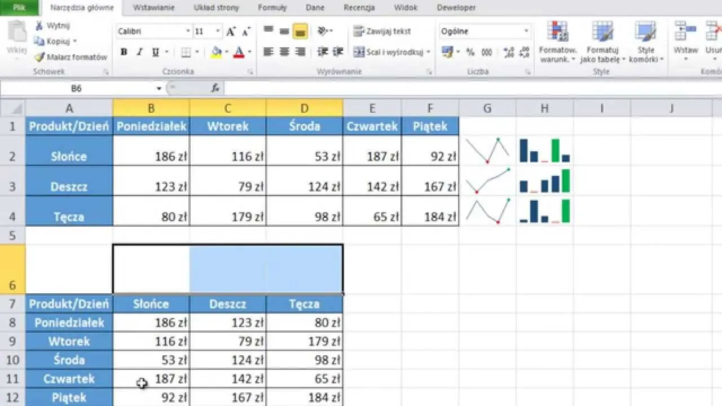Click Zawijaj tekst wrap text button
This screenshot has width=722, height=406.
click(x=382, y=31)
